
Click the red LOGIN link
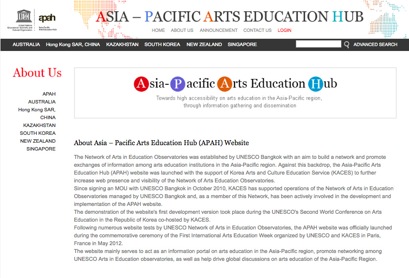(284, 30)
